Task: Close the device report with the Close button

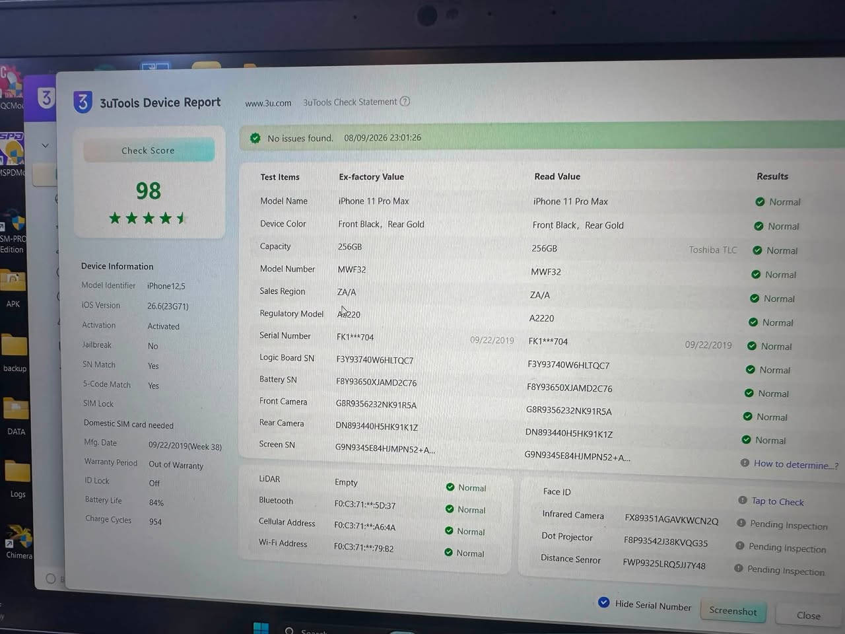Action: click(x=809, y=615)
